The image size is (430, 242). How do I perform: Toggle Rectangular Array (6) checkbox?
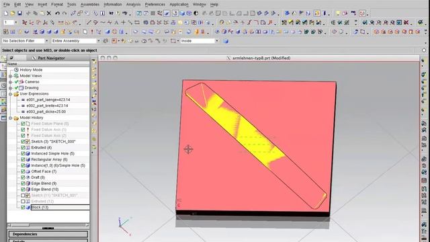pos(23,160)
